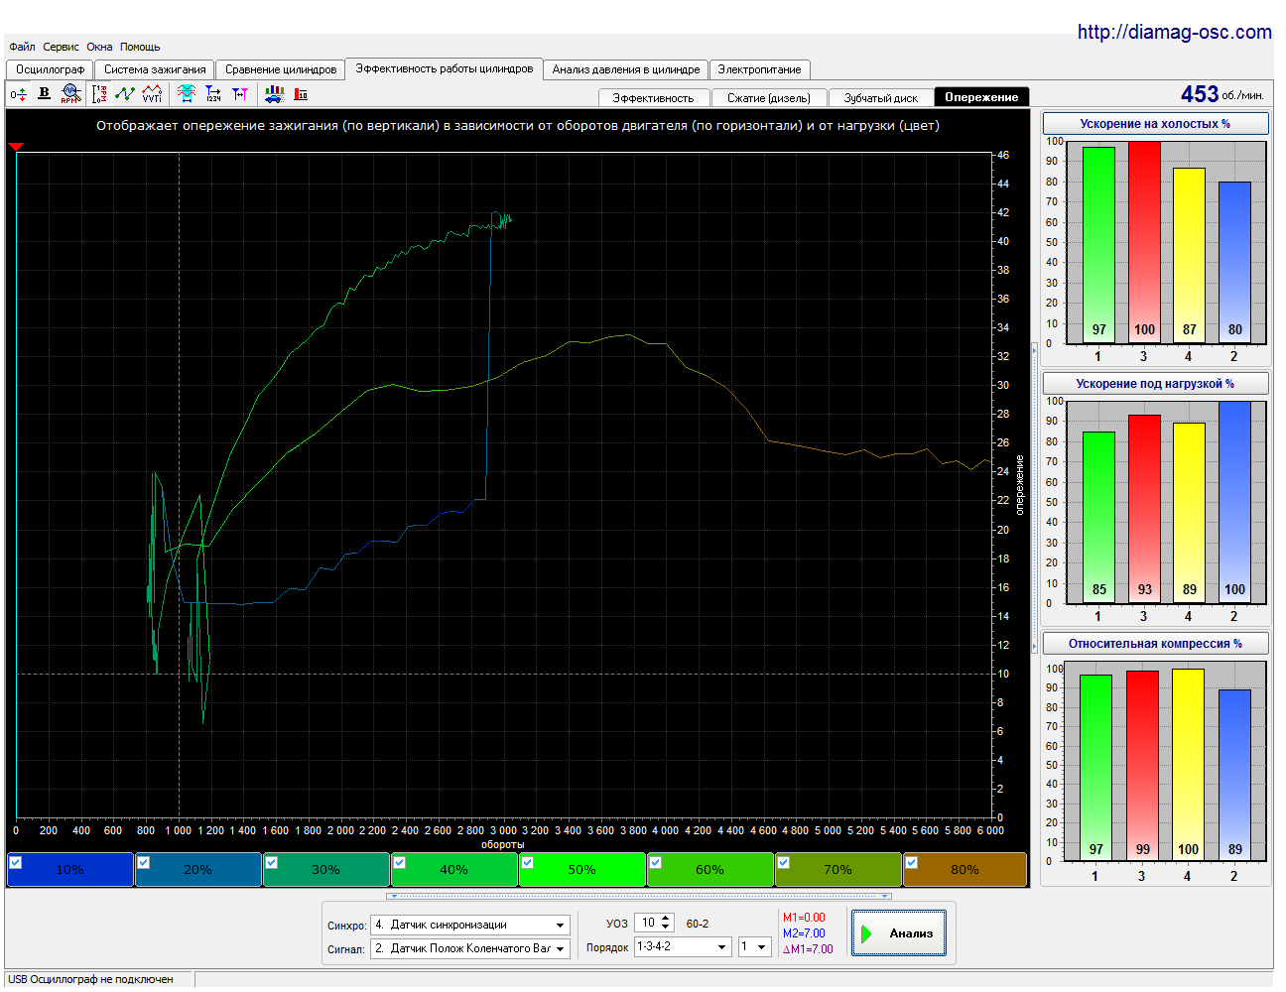Viewport: 1286px width, 992px height.
Task: Toggle the 70% load checkbox
Action: pyautogui.click(x=783, y=862)
